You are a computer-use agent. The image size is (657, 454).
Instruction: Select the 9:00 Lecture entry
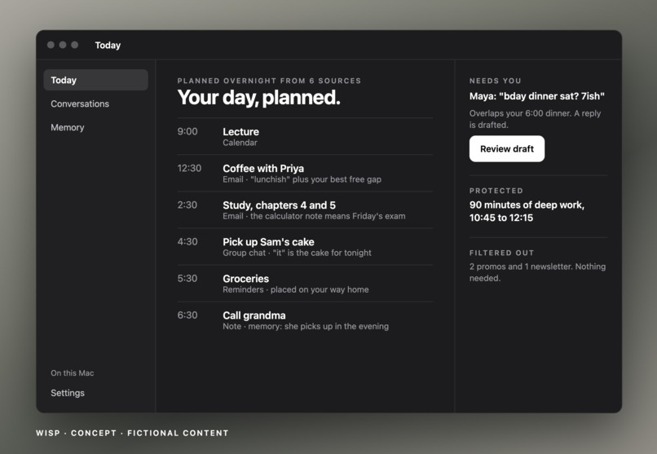(x=305, y=137)
